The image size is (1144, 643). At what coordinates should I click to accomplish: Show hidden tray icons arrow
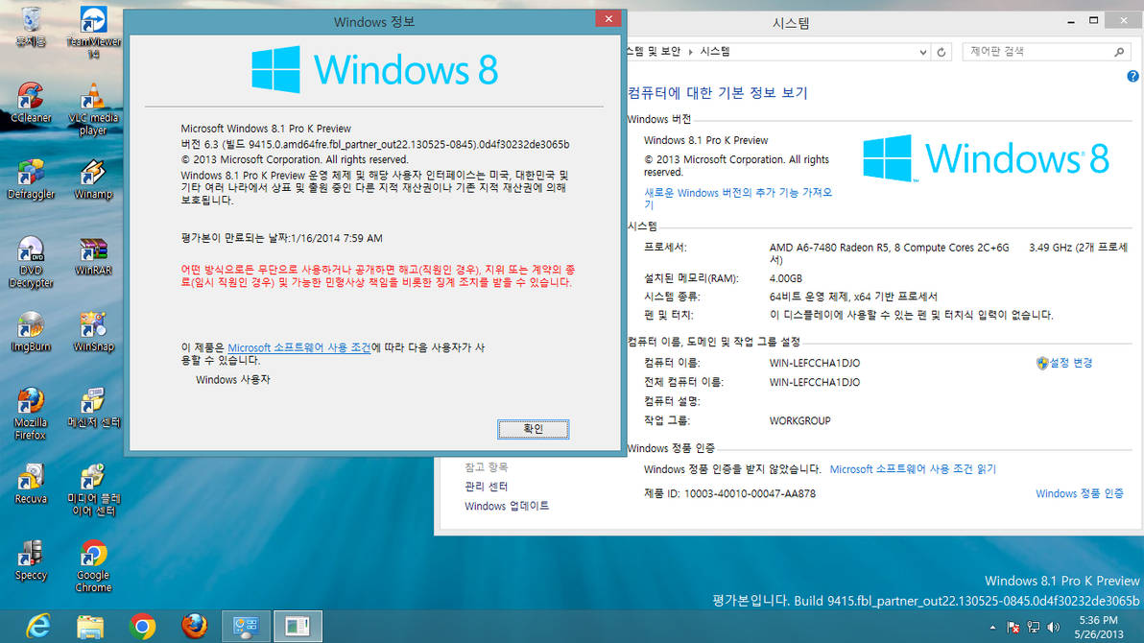click(993, 627)
